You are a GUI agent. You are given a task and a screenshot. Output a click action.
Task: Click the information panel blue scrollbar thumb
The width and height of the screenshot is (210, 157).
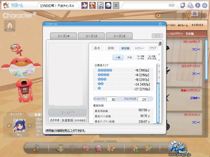tap(158, 103)
